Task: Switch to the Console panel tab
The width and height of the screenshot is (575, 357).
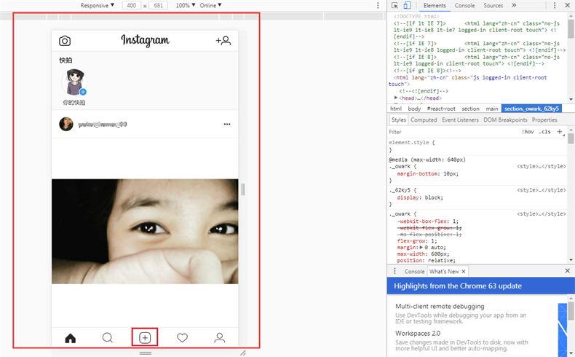Action: [464, 6]
